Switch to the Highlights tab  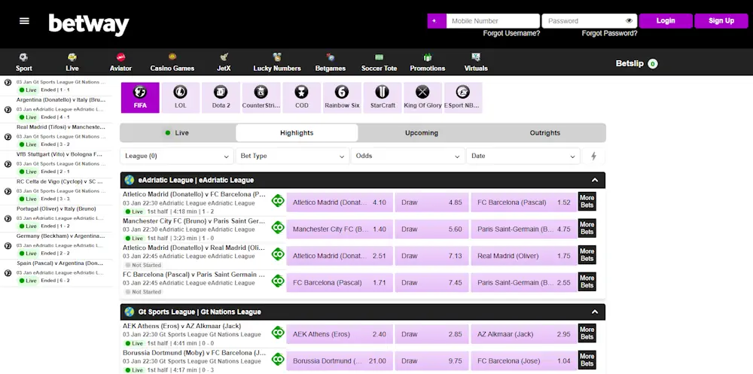click(297, 133)
